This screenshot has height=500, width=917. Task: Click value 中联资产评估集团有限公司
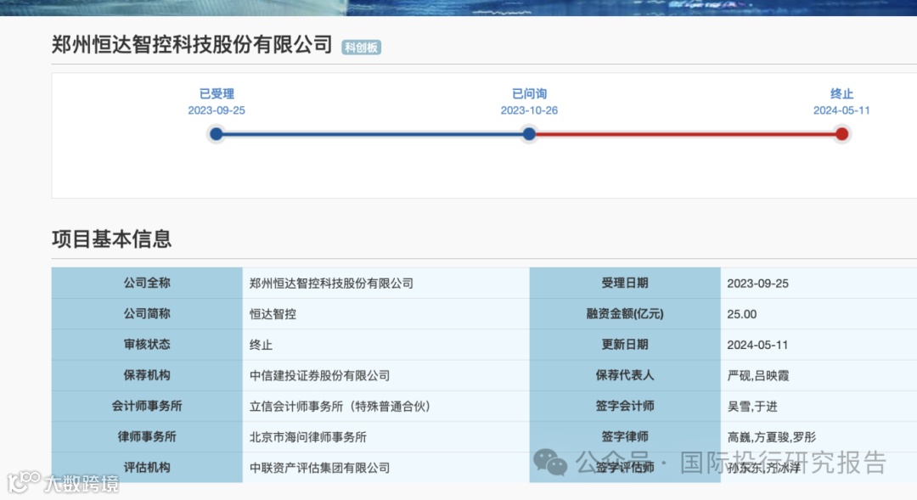coord(319,468)
